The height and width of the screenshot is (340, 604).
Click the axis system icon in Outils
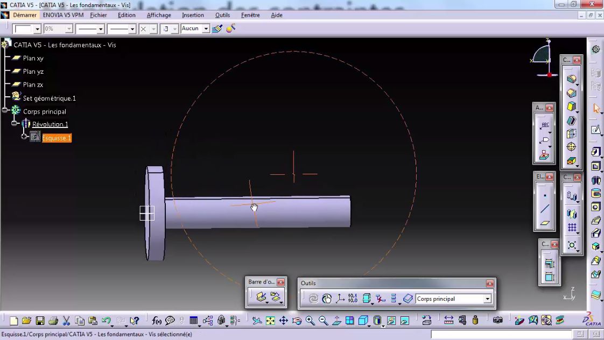click(x=340, y=299)
